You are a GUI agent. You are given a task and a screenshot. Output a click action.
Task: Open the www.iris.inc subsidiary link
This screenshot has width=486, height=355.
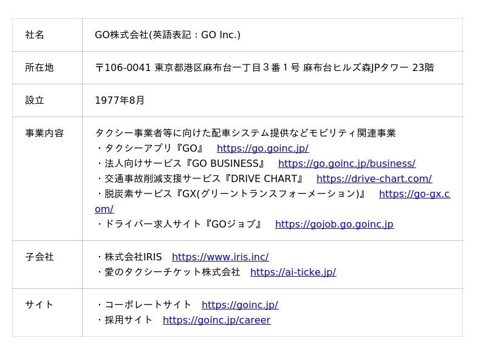[x=220, y=257]
